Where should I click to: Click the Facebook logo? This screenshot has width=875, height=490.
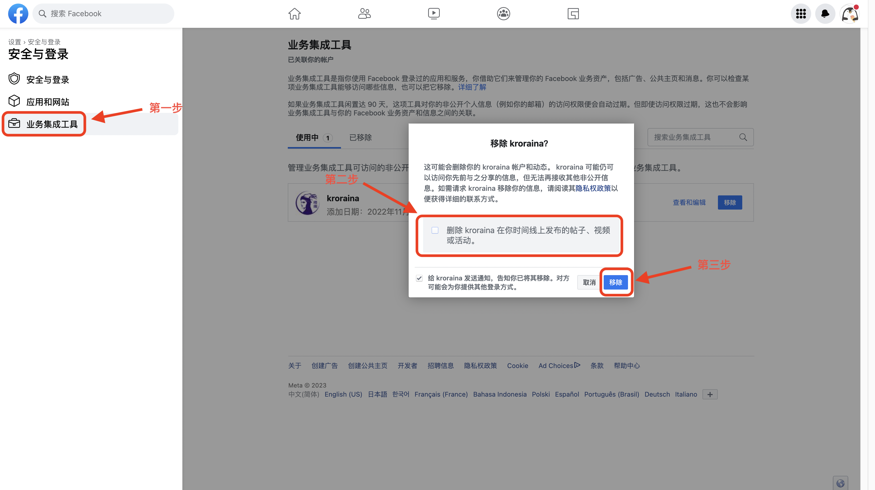[x=18, y=14]
